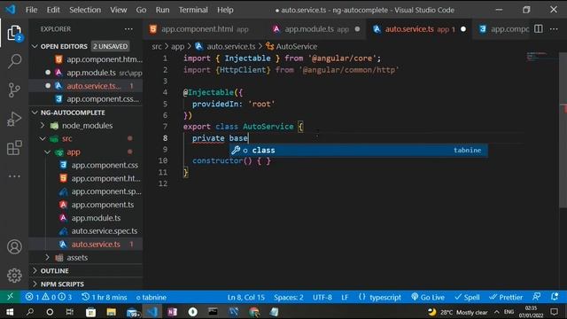Click the editor vertical scrollbar
Screen dimensions: 567x319
563,130
